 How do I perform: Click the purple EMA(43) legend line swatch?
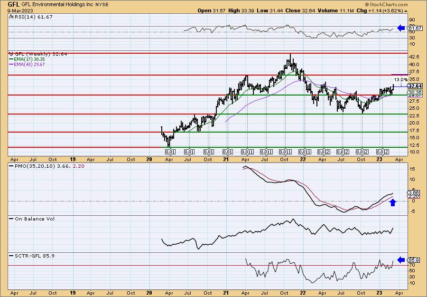point(11,64)
